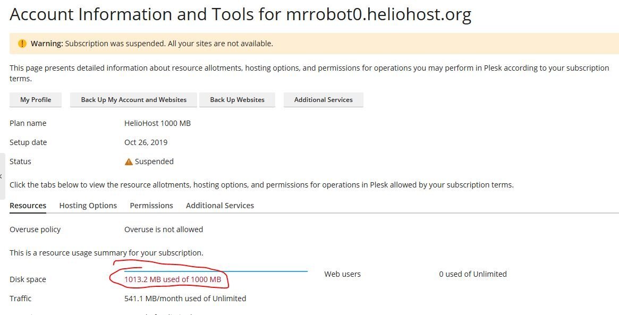Open the Permissions tab
Image resolution: width=619 pixels, height=315 pixels.
point(151,206)
